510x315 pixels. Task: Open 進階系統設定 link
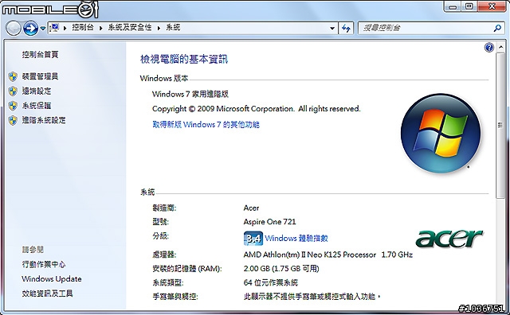[x=44, y=120]
